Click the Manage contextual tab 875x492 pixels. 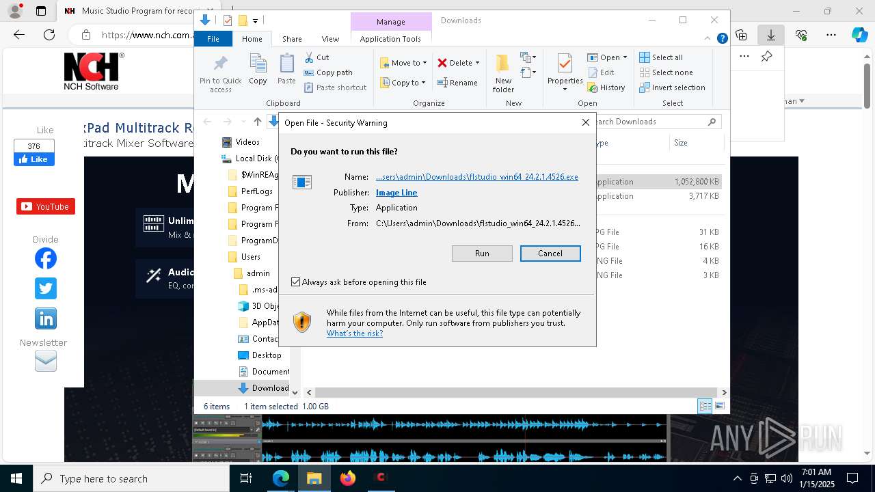[391, 22]
